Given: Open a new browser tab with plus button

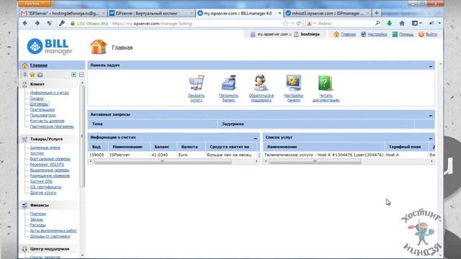Looking at the screenshot, I should click(376, 13).
